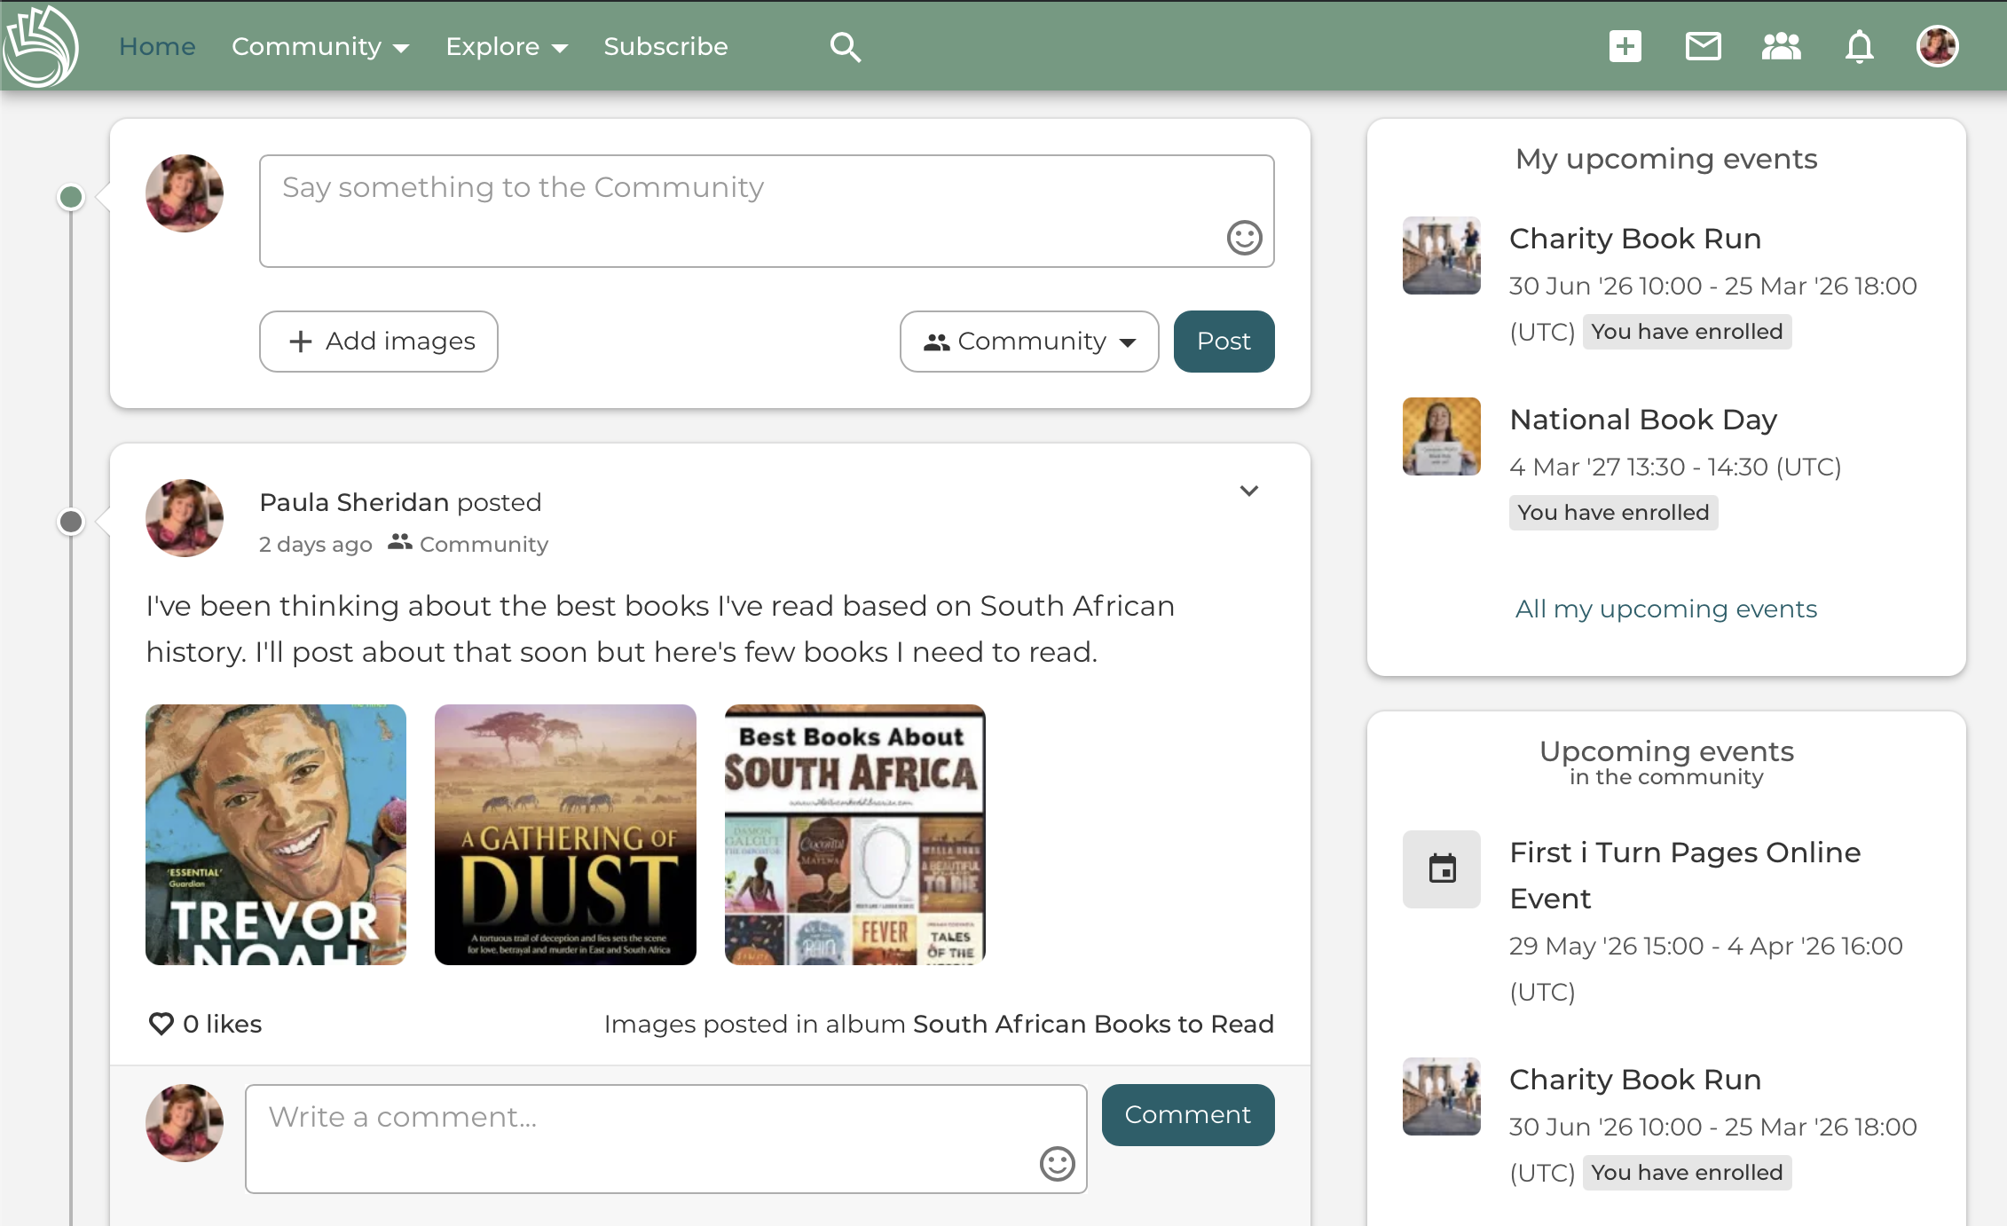Click Charity Book Run thumbnail in My upcoming events
This screenshot has width=2007, height=1226.
(x=1442, y=255)
